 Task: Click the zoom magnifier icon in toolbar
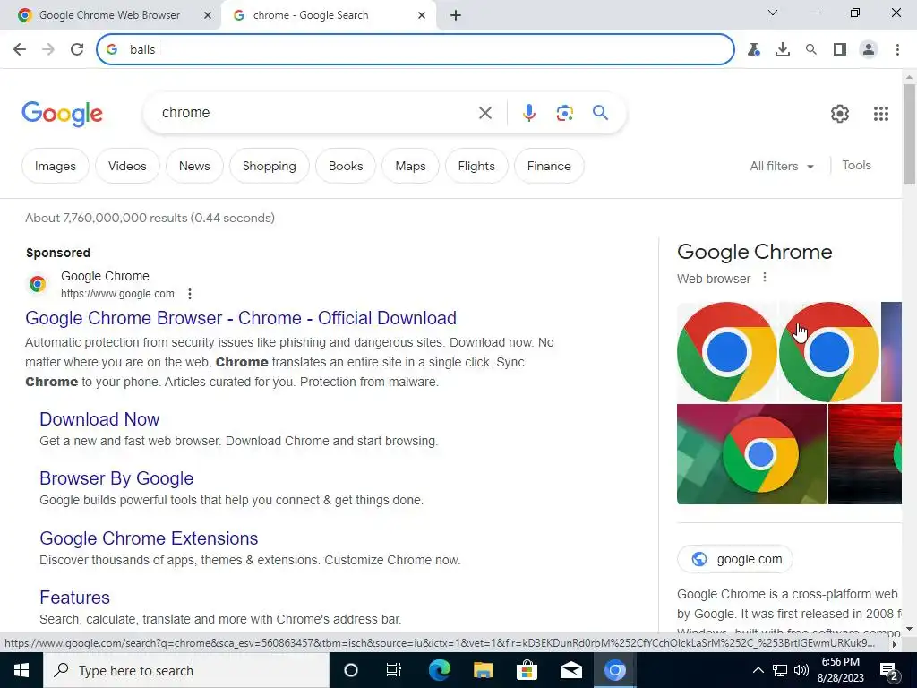[x=811, y=50]
